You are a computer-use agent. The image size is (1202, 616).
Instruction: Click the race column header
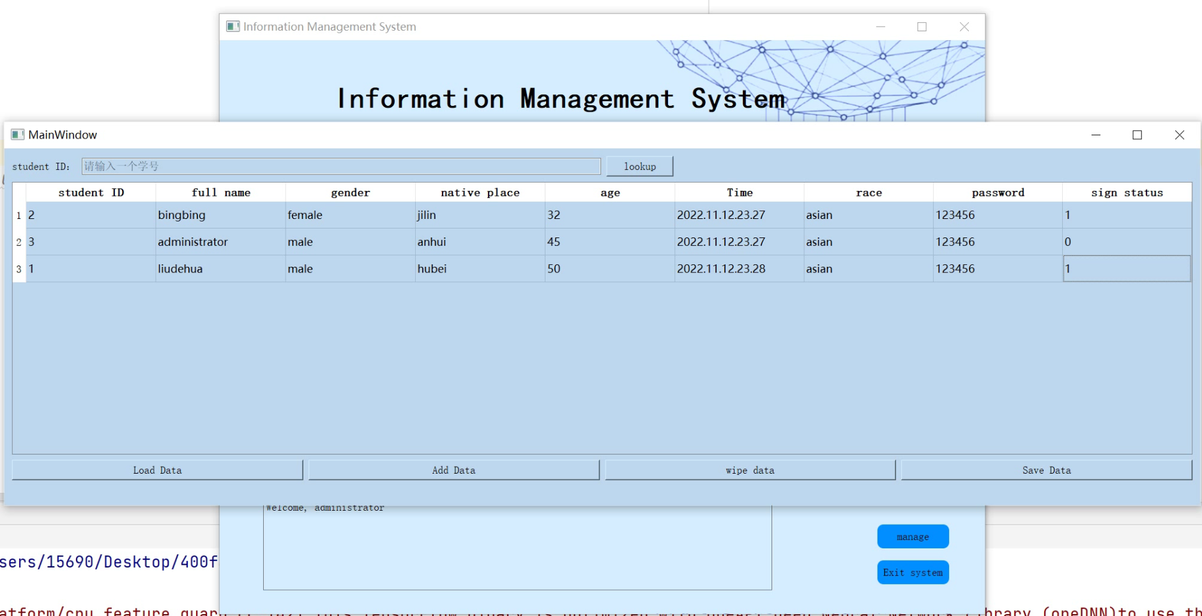click(869, 193)
